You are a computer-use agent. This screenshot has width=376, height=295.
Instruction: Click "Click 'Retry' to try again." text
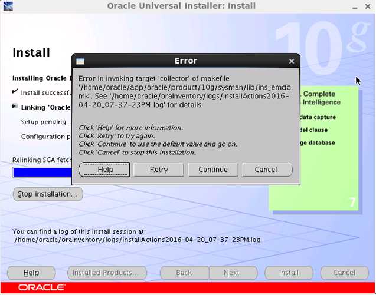click(116, 136)
